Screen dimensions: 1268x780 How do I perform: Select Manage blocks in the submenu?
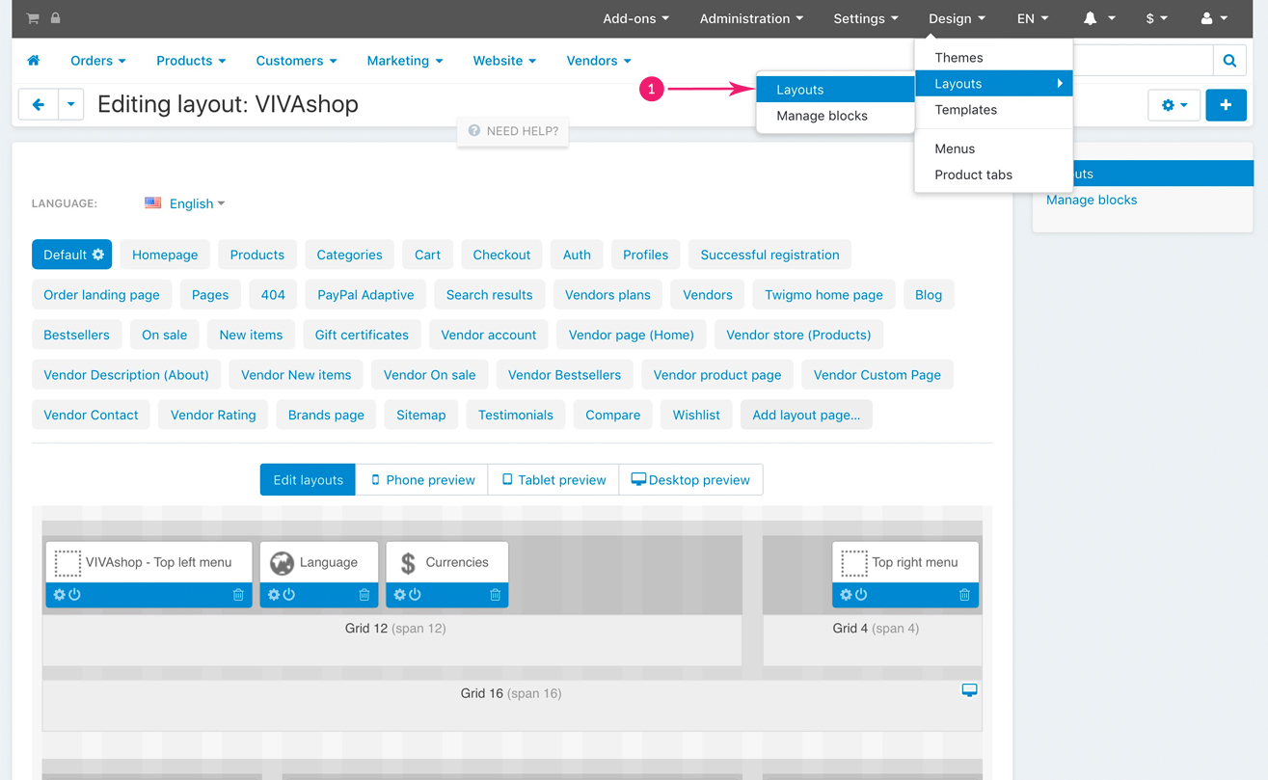[822, 116]
